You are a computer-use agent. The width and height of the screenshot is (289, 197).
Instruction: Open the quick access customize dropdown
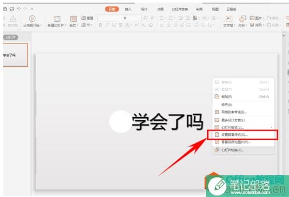[x=32, y=9]
